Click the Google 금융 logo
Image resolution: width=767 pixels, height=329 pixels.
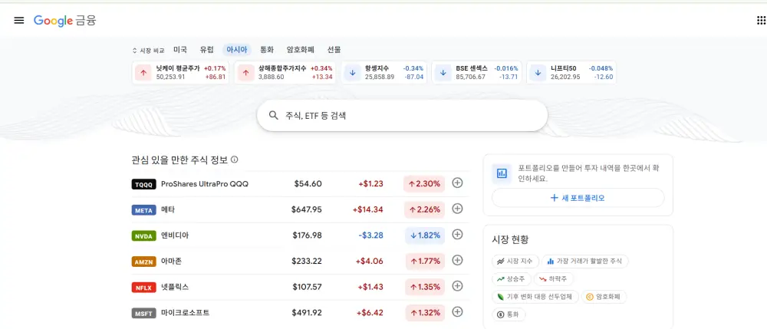(x=65, y=20)
